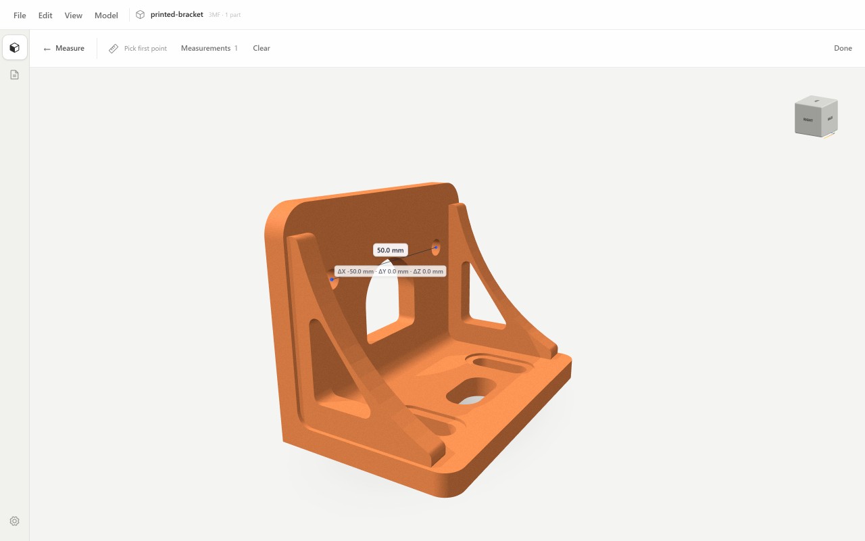The height and width of the screenshot is (541, 865).
Task: Click the part cube icon beside printed-bracket
Action: click(141, 15)
